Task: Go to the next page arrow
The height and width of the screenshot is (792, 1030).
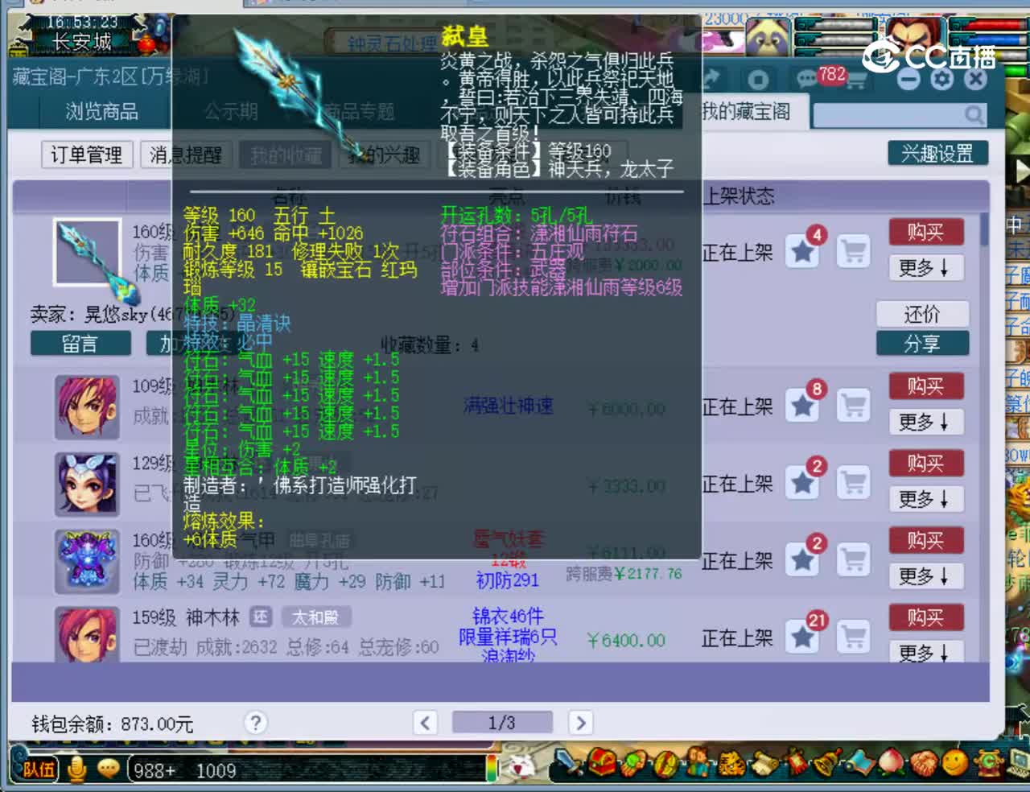Action: point(580,723)
